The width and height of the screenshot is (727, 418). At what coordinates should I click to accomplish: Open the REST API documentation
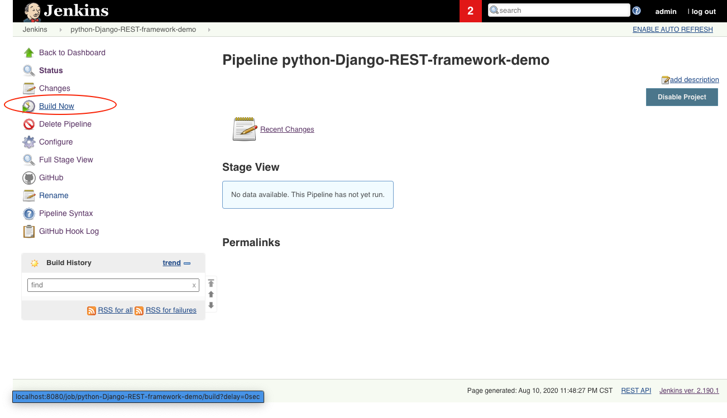(635, 390)
